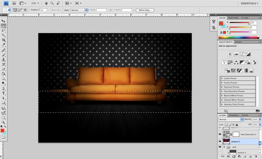Add a Brightness/Contrast adjustment

(230, 54)
